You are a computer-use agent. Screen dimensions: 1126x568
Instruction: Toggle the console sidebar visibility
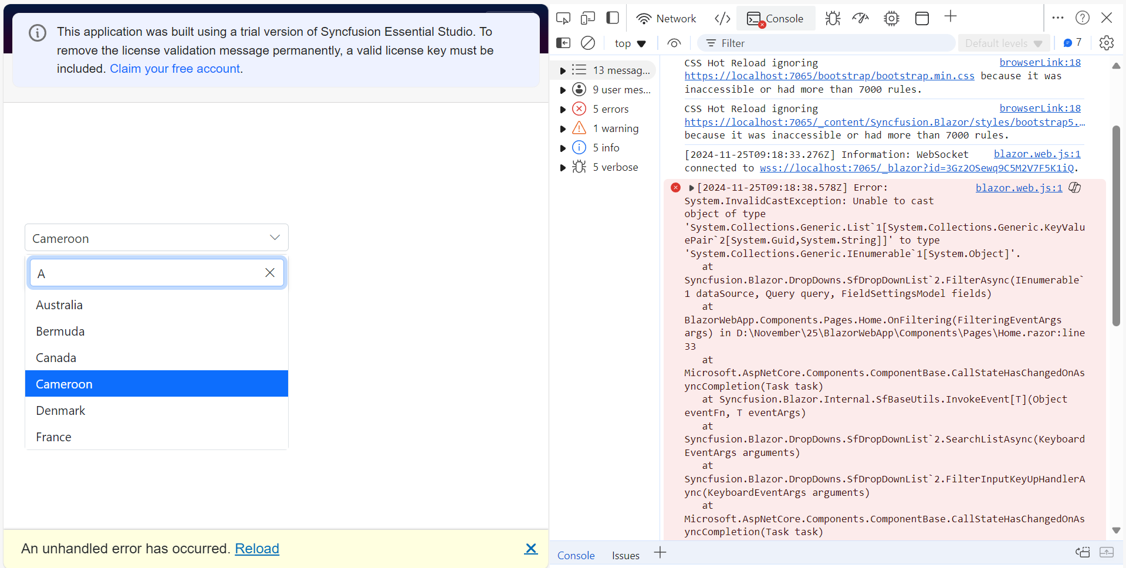[x=563, y=43]
